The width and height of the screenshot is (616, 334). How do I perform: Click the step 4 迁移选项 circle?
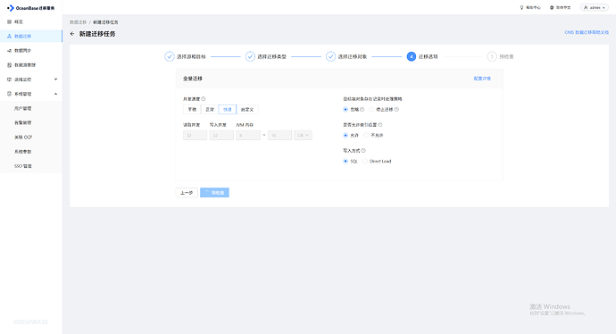412,56
